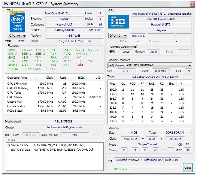This screenshot has width=197, height=175.
Task: Click the tRFC value 208
Action: 188,150
